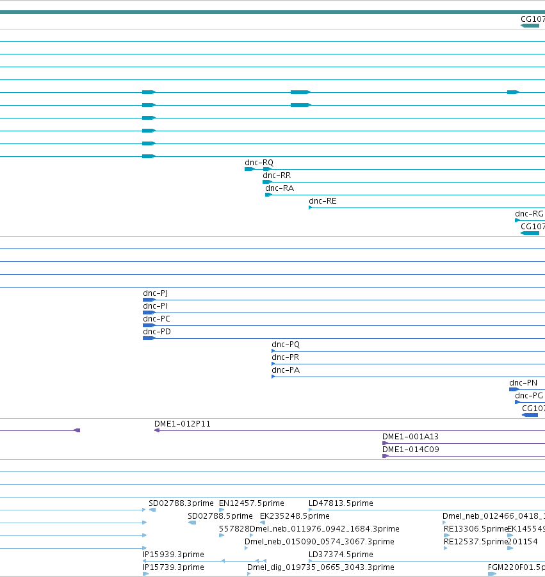The image size is (545, 577).
Task: Click the dnc-RR transcript label
Action: click(277, 175)
